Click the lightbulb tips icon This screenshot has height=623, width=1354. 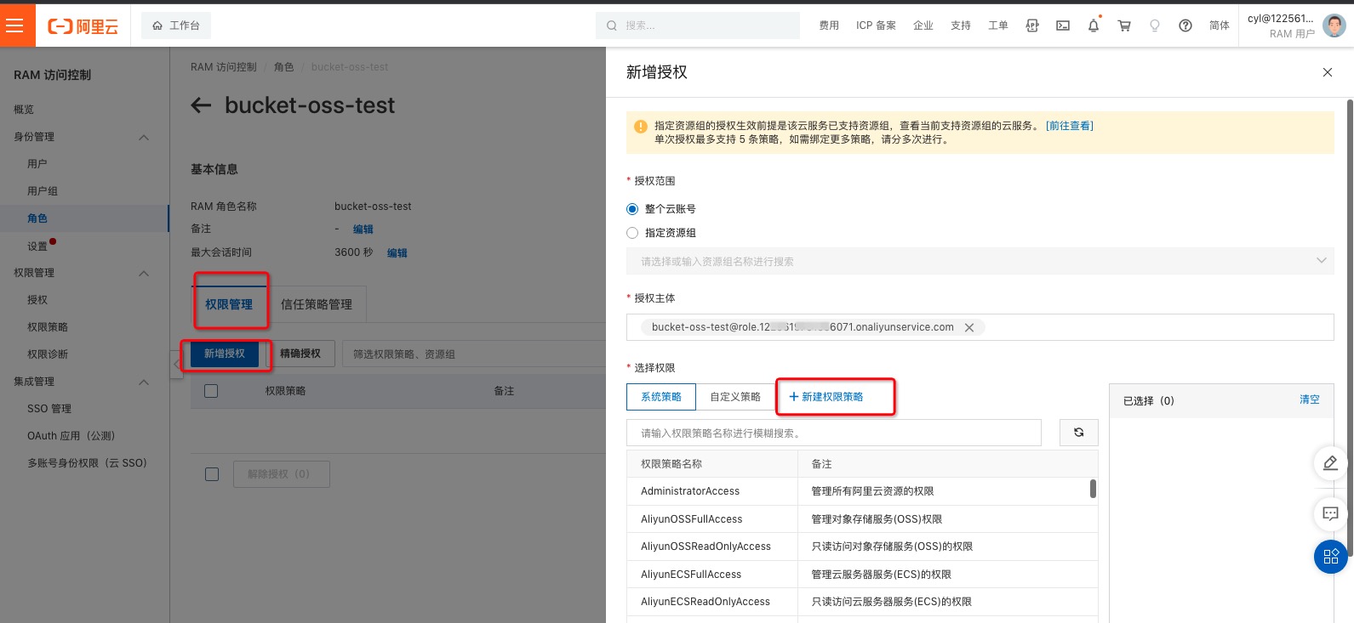pyautogui.click(x=1155, y=25)
